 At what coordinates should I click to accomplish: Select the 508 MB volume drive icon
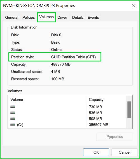13,118
